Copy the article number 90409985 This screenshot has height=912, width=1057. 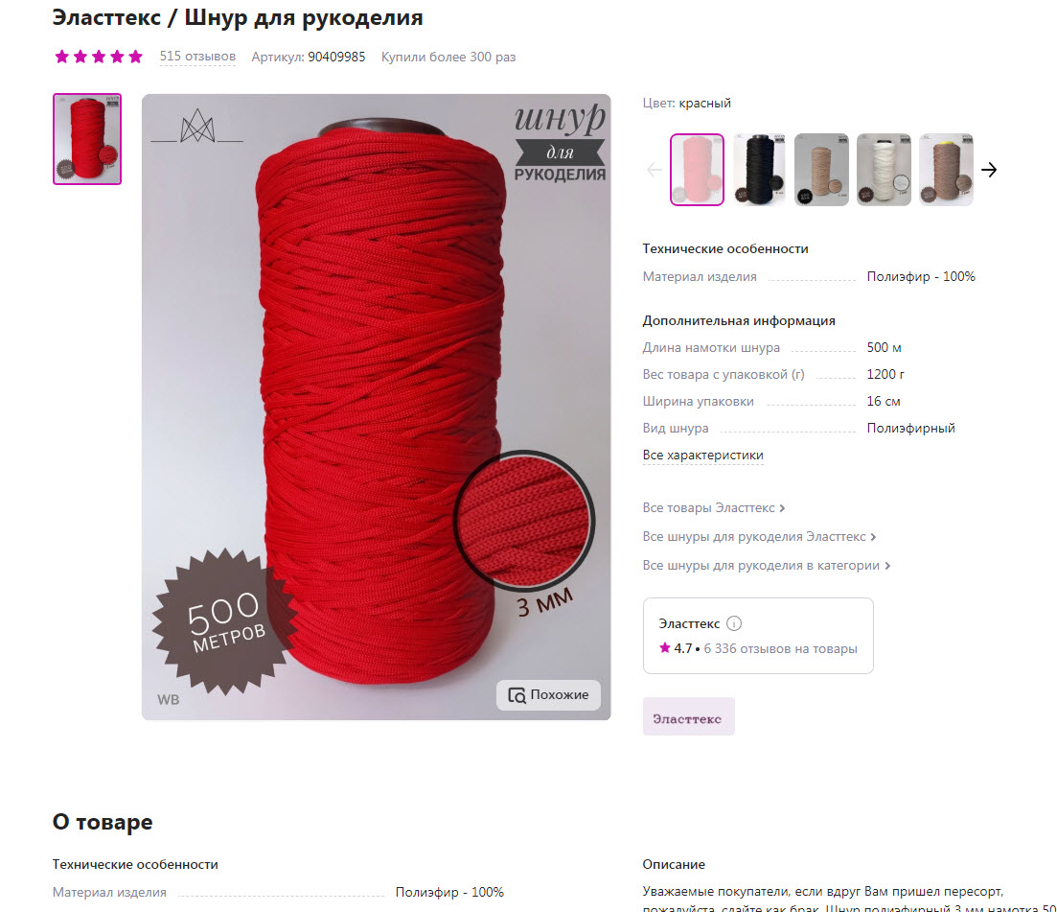pos(336,58)
